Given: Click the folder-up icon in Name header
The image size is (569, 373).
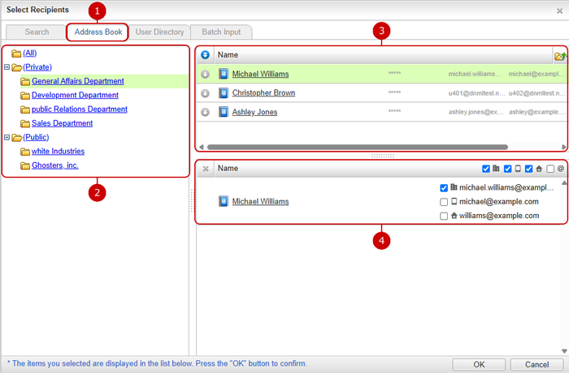Looking at the screenshot, I should point(560,55).
